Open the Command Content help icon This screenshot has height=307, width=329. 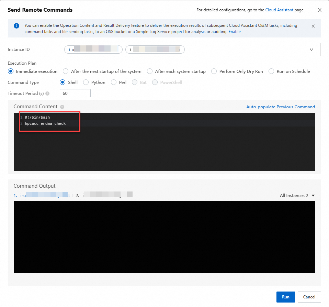point(62,107)
